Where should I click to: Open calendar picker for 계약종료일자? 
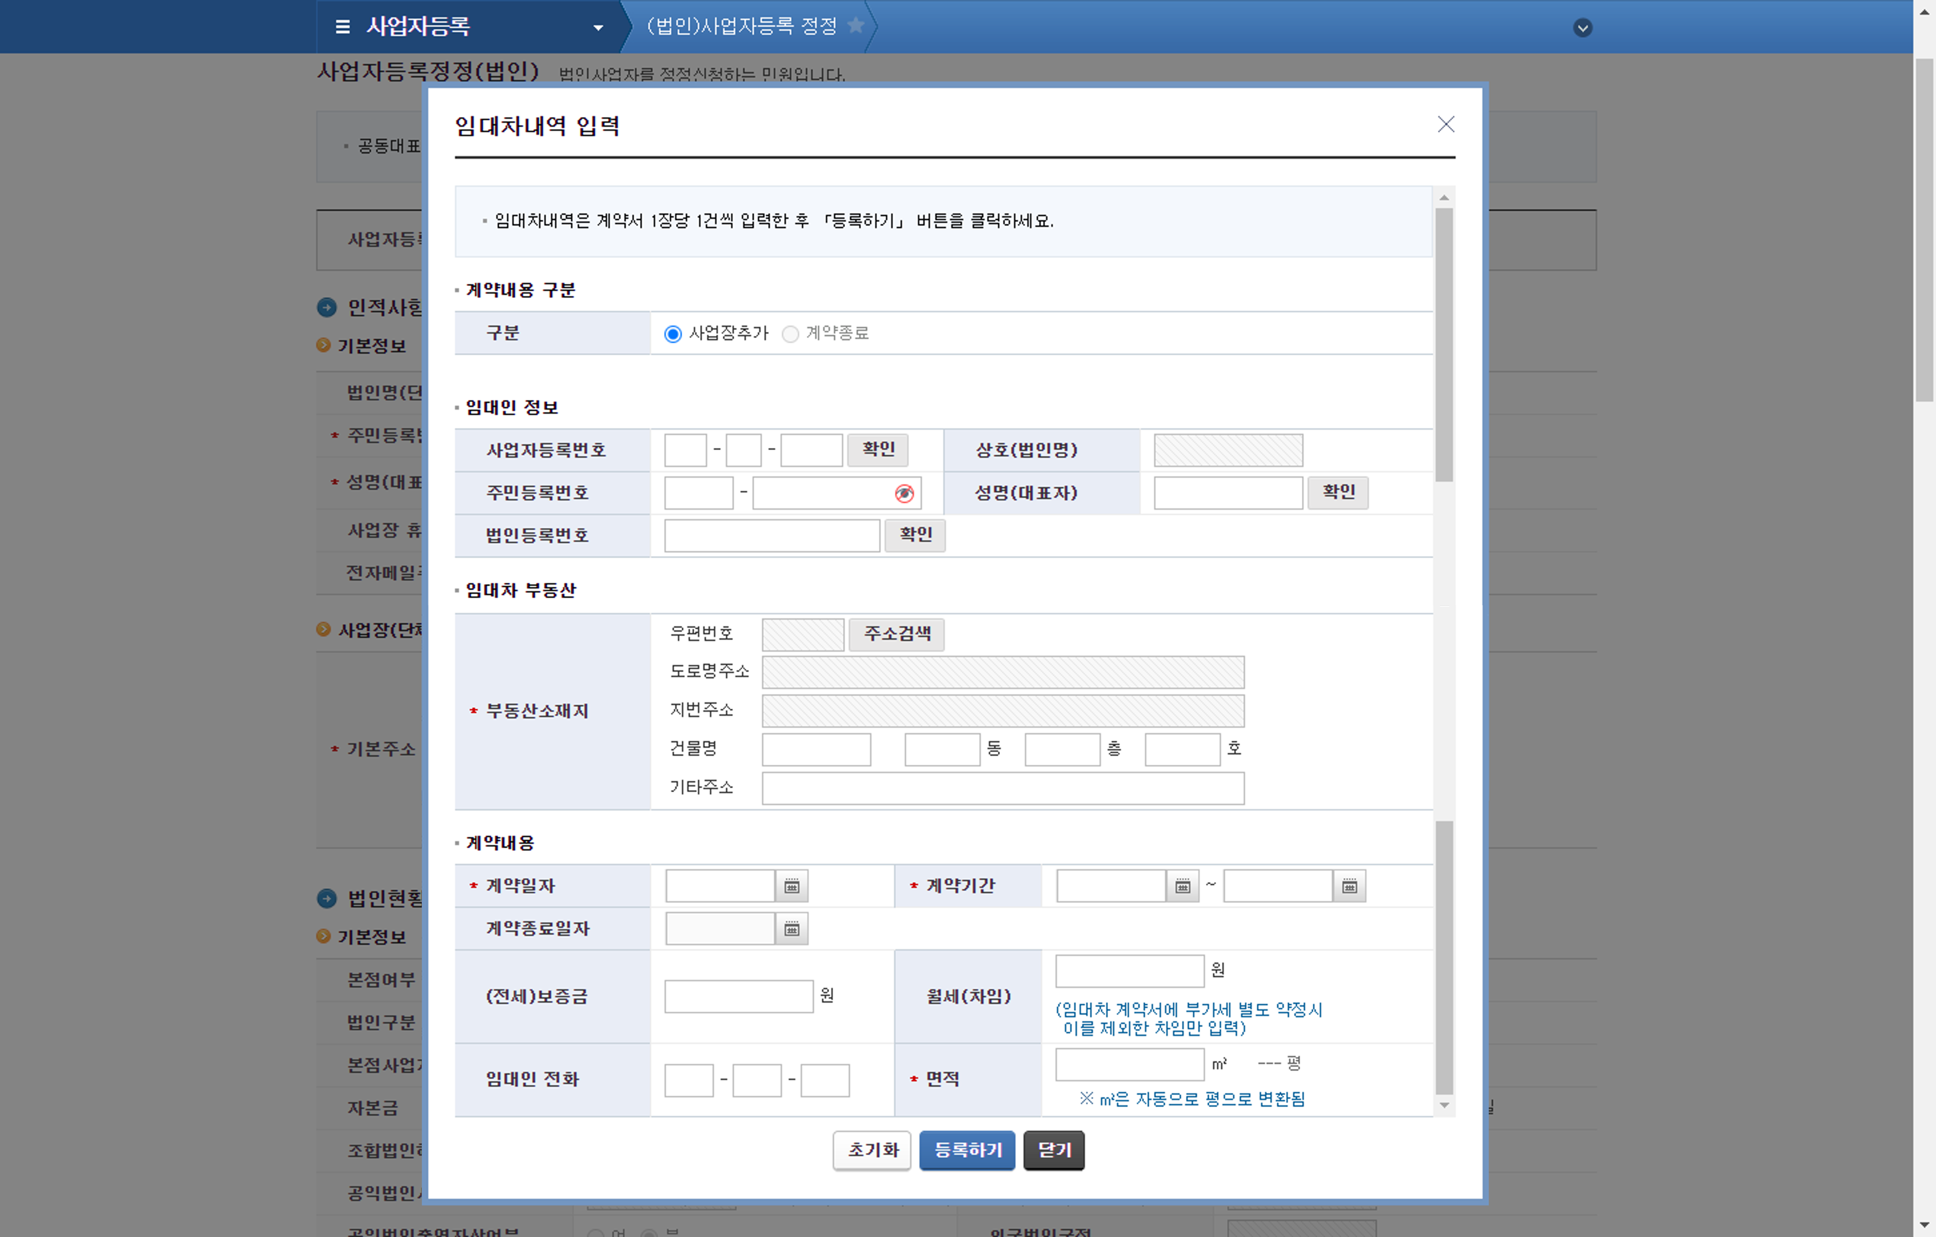click(x=792, y=929)
